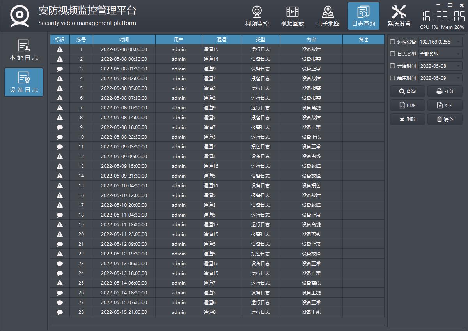Export logs with the PDF button

coord(407,106)
